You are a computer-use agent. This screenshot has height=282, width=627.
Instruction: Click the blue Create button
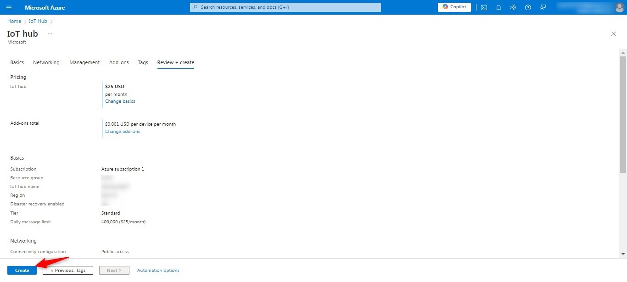click(22, 271)
